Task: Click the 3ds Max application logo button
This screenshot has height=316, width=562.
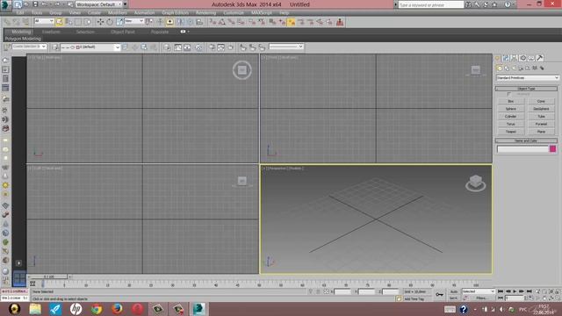Action: tap(6, 5)
